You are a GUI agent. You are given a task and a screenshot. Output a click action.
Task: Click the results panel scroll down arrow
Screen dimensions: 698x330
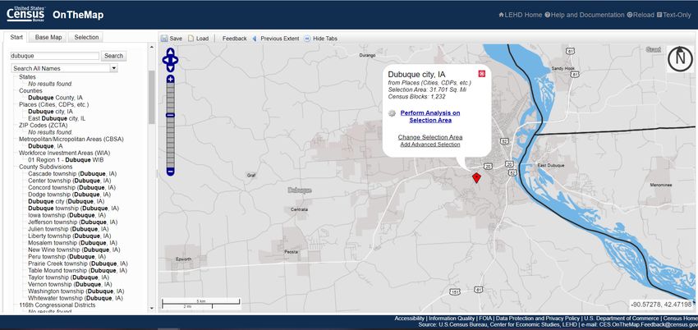151,308
